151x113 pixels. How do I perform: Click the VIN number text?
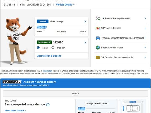[x=35, y=5]
